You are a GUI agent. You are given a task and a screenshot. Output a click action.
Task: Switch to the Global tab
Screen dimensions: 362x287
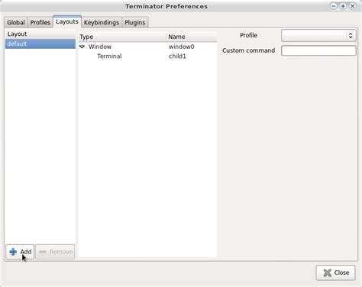click(16, 22)
